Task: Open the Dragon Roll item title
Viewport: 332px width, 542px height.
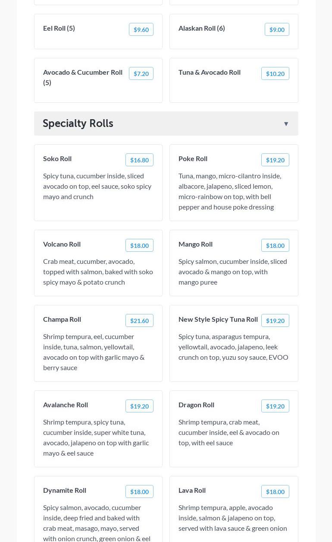Action: [196, 405]
